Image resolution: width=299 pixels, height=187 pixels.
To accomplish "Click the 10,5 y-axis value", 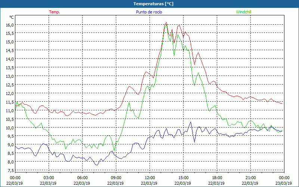I will pos(10,119).
